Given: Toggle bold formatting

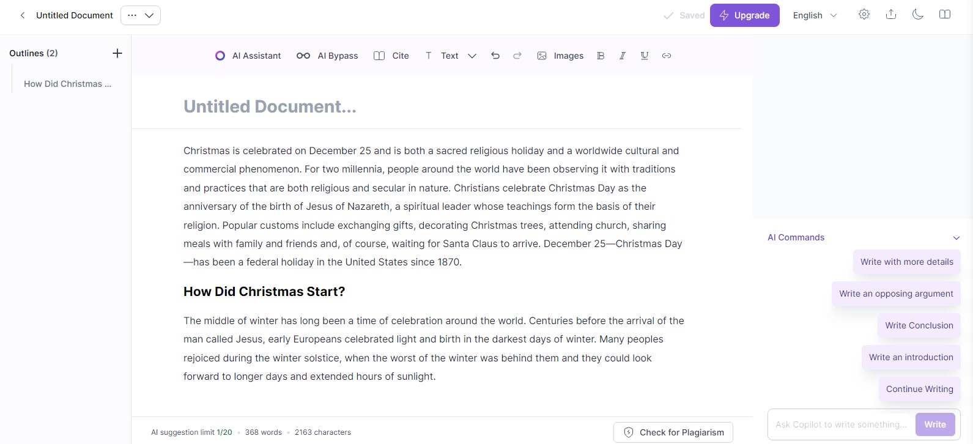Looking at the screenshot, I should [601, 56].
